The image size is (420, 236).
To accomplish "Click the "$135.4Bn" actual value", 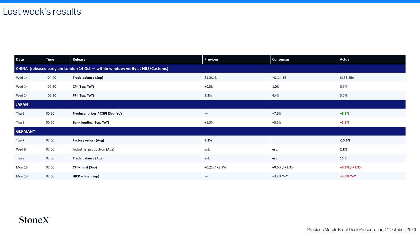I will click(347, 78).
